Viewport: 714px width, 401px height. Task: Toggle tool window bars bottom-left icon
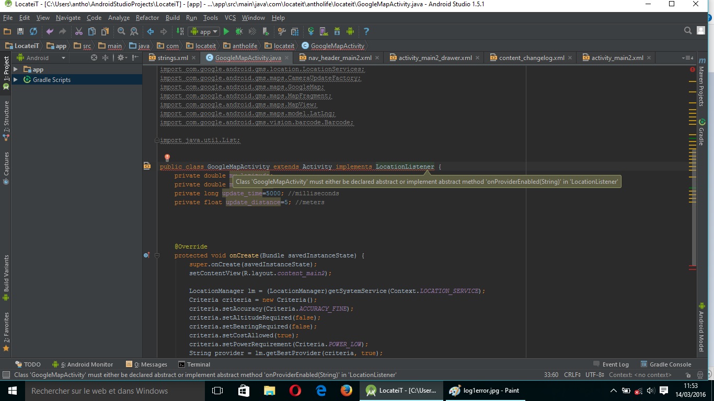pyautogui.click(x=6, y=375)
